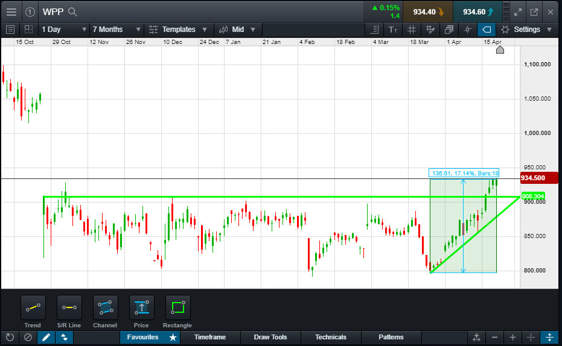Toggle chart gridlines with hash icon
Screen dimensions: 562x346
click(x=412, y=30)
